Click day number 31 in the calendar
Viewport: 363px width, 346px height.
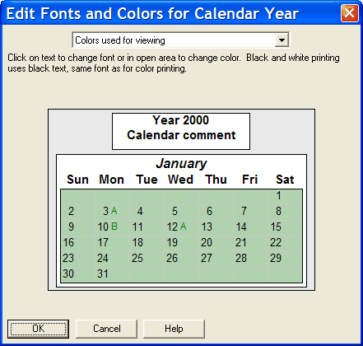(x=103, y=274)
